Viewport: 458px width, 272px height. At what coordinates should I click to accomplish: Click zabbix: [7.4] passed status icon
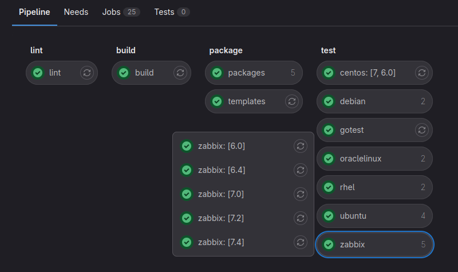click(x=187, y=242)
